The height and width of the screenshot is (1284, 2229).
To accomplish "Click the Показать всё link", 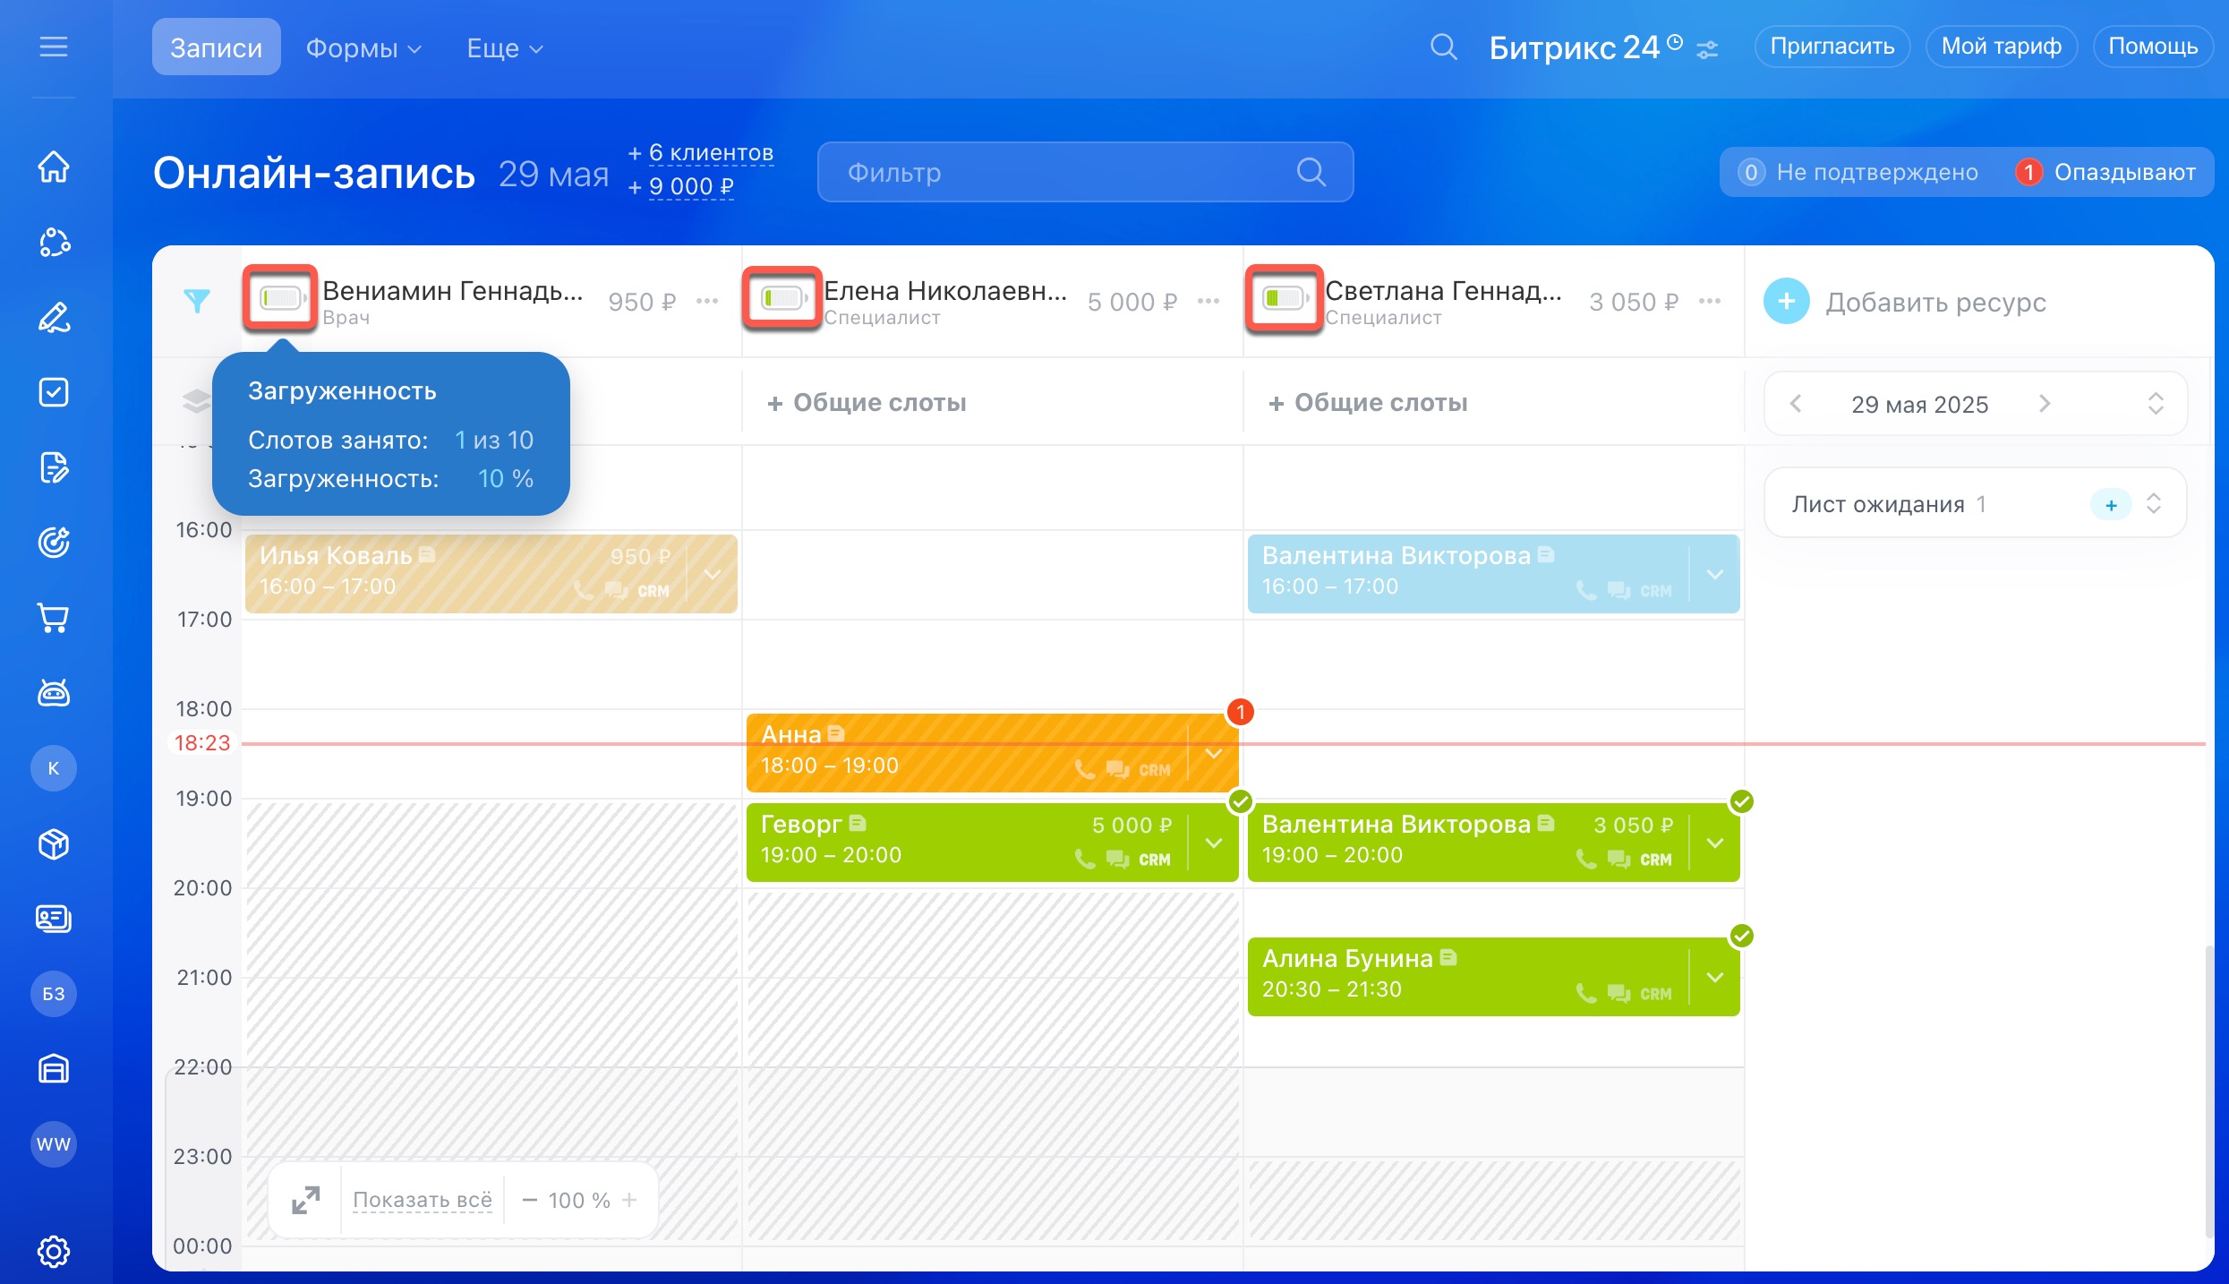I will [423, 1200].
